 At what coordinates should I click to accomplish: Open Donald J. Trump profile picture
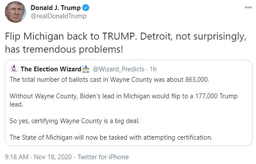pyautogui.click(x=15, y=12)
